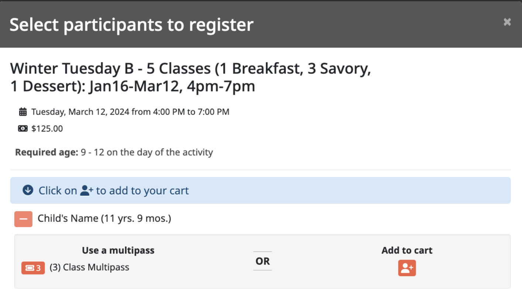The width and height of the screenshot is (522, 300).
Task: Click the person-plus icon in the blue banner
Action: pos(87,191)
